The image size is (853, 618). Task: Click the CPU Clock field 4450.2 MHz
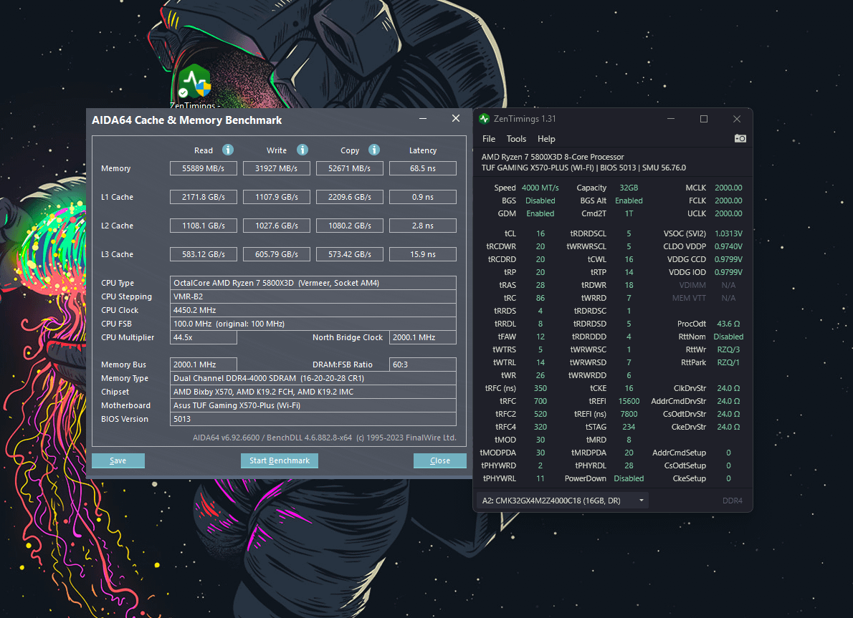313,310
